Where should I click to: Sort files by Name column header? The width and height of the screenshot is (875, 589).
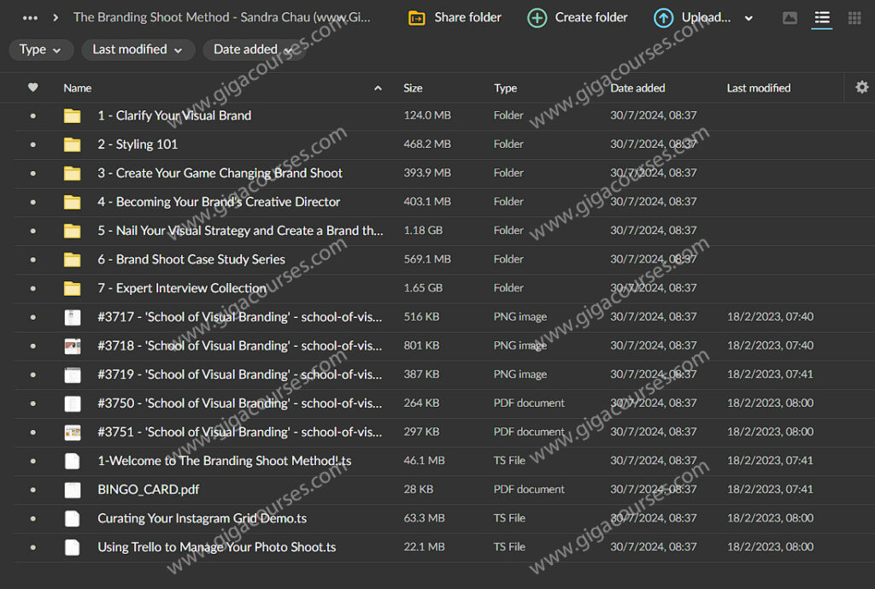(78, 88)
